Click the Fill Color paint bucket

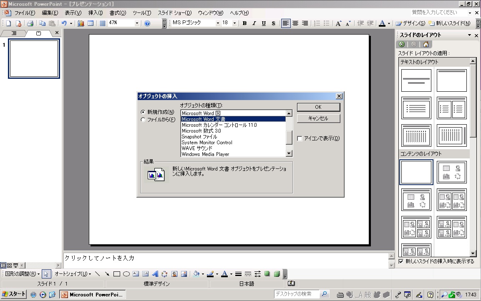[x=196, y=274]
